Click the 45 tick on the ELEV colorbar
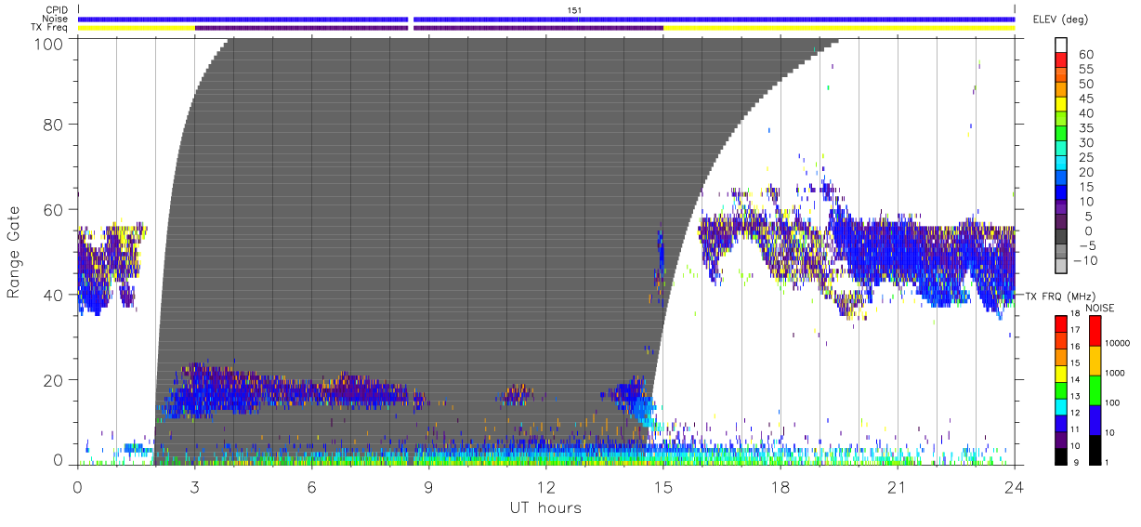The height and width of the screenshot is (527, 1141). [x=1086, y=99]
